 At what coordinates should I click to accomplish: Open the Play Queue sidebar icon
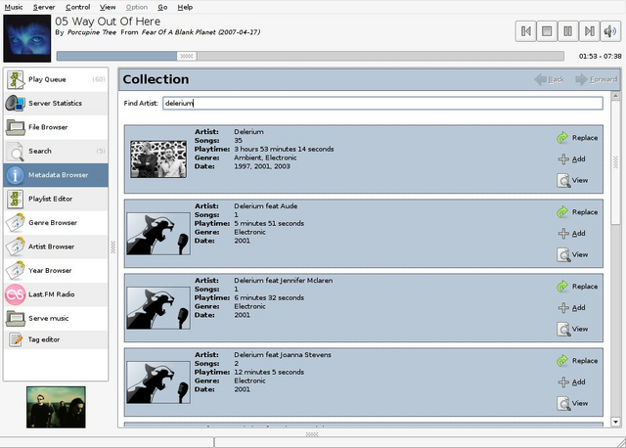coord(16,79)
